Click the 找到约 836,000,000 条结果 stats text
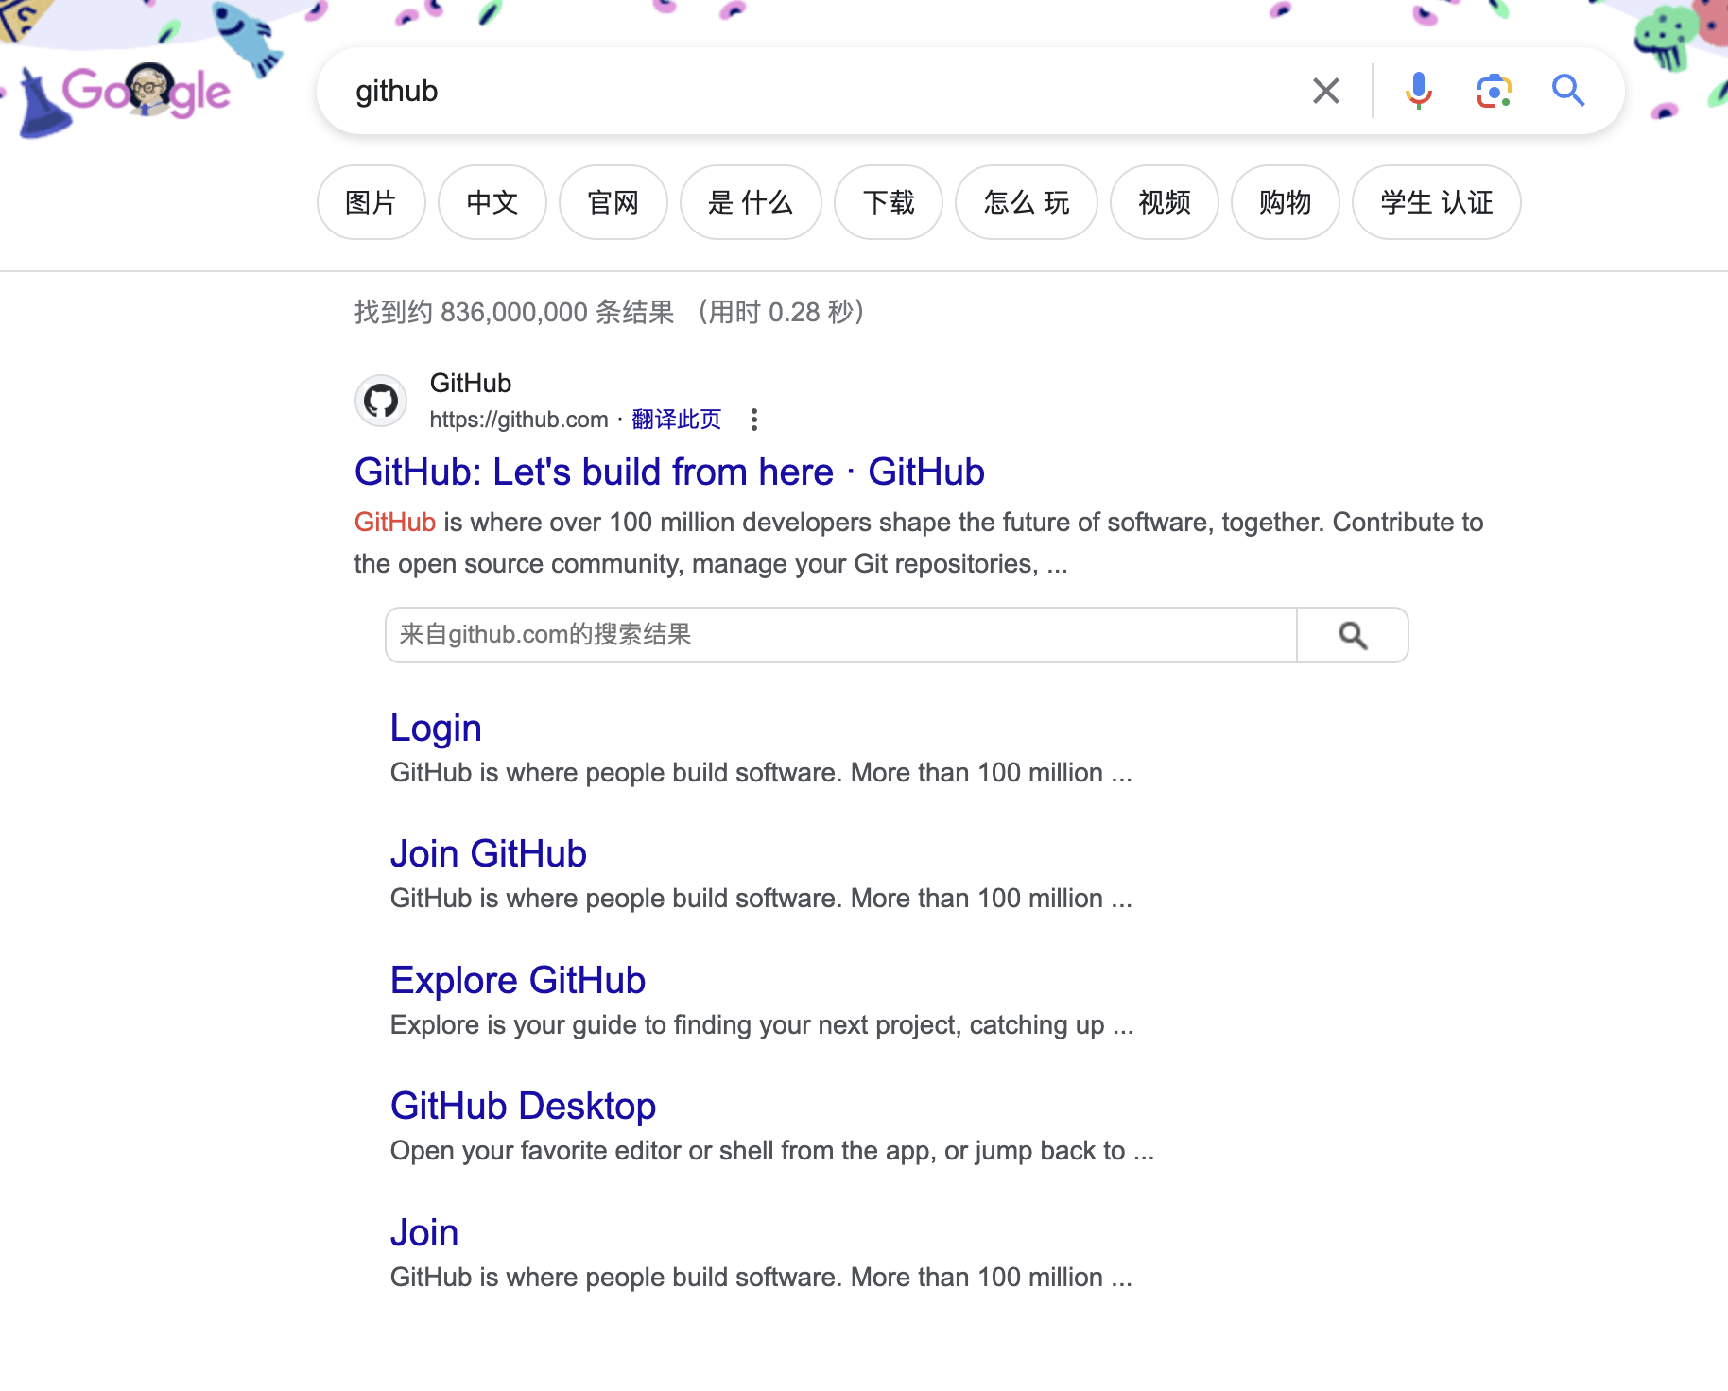The image size is (1728, 1391). tap(514, 312)
